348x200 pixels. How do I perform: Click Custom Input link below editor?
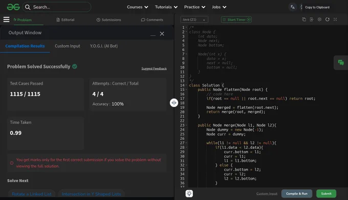(267, 194)
